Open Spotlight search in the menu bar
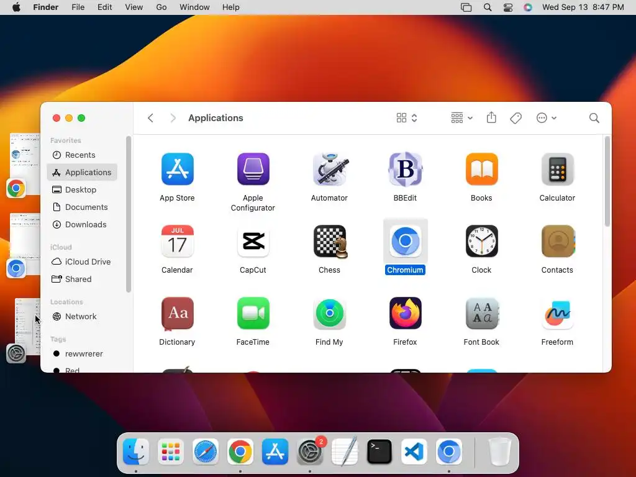Viewport: 636px width, 477px height. pyautogui.click(x=488, y=7)
